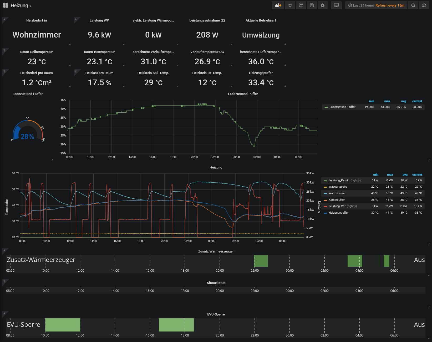Click the Grafana dashboards grid icon
The width and height of the screenshot is (432, 342).
tap(6, 5)
